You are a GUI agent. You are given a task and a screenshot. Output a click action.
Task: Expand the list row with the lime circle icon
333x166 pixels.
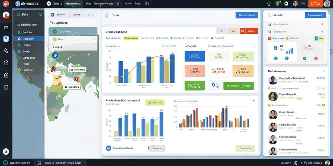[x=73, y=39]
